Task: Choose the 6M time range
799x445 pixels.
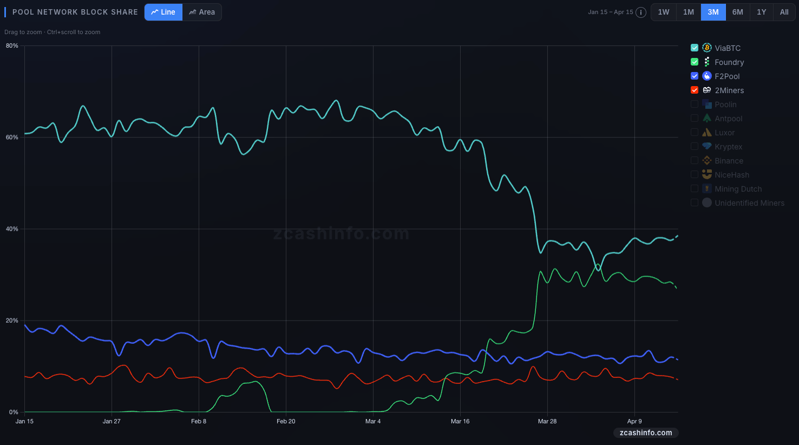Action: (x=738, y=12)
